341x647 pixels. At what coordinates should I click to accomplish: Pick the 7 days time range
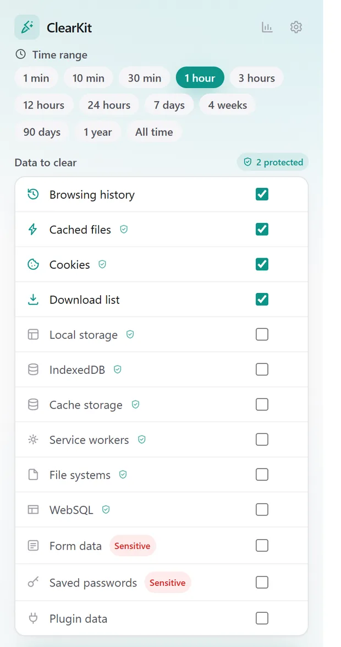point(169,105)
